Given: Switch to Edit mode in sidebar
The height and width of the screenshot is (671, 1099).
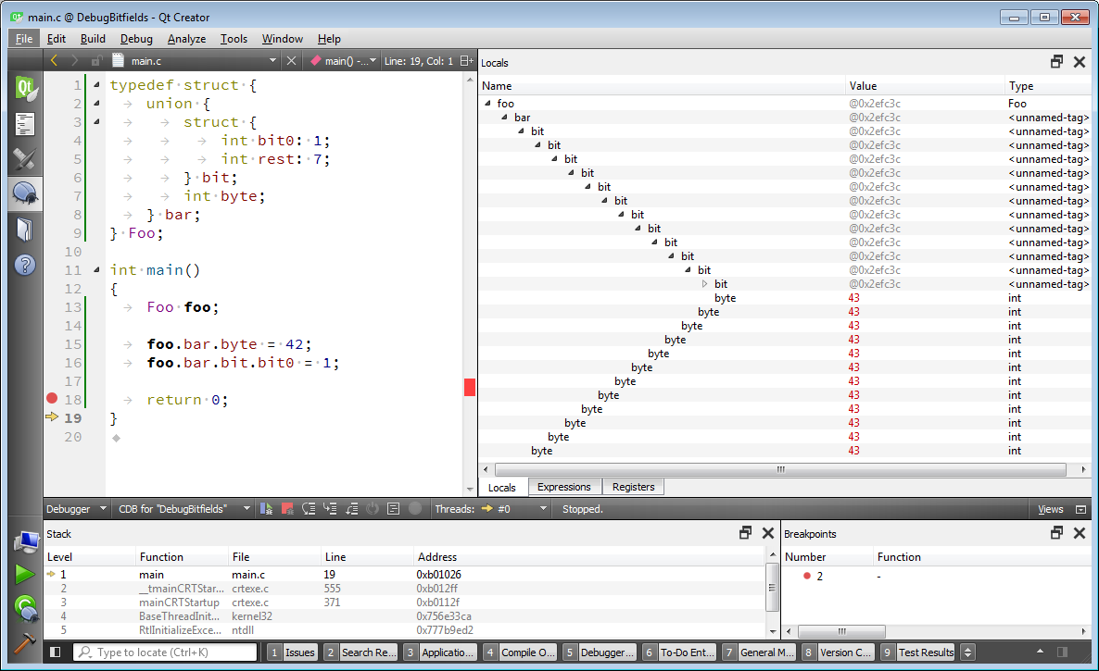Looking at the screenshot, I should point(25,124).
